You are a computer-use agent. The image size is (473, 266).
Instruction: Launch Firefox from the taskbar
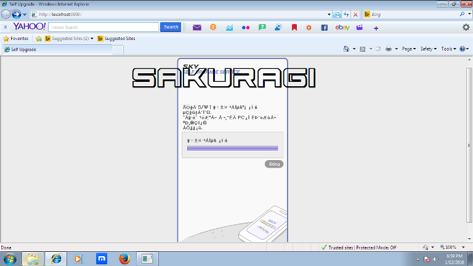(x=125, y=259)
